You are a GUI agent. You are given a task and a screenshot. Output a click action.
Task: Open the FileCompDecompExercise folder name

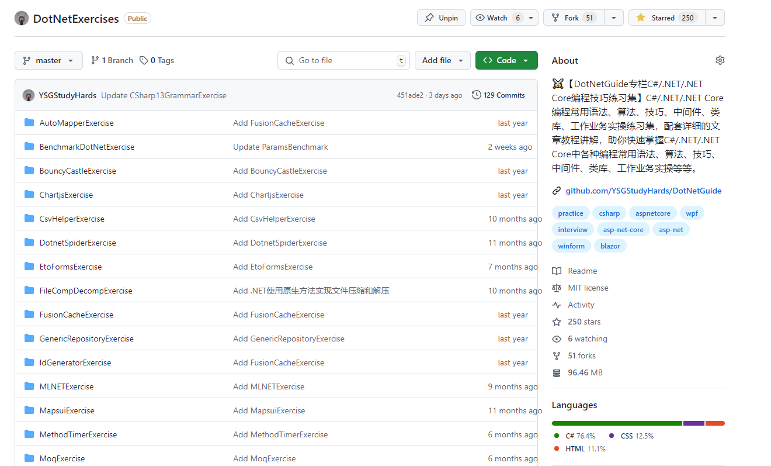[86, 291]
